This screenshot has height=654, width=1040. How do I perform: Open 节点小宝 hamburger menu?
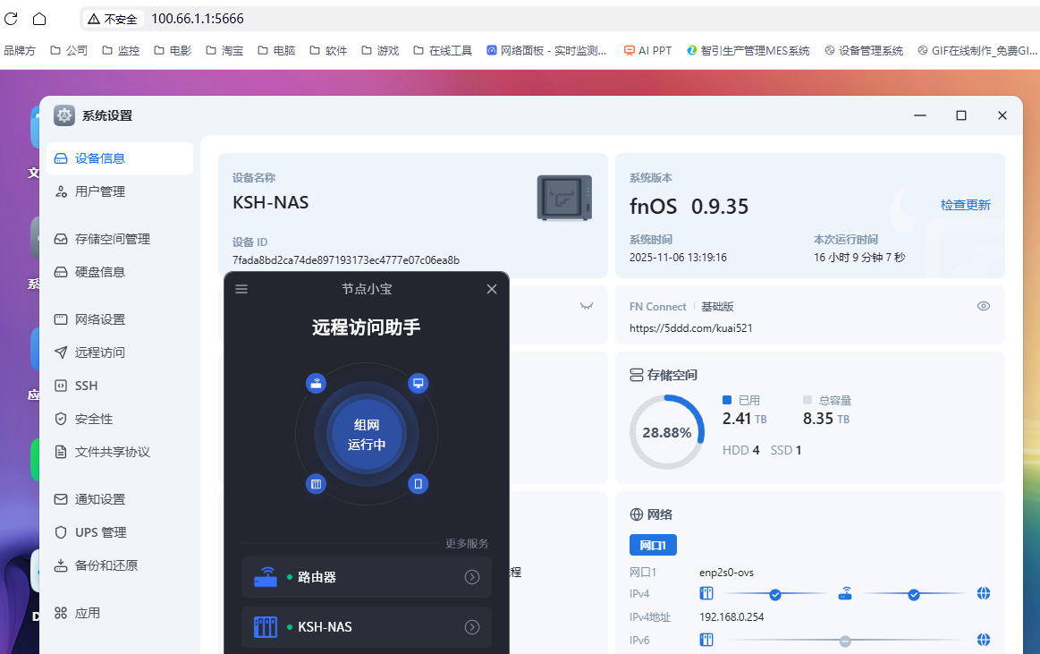click(x=241, y=288)
